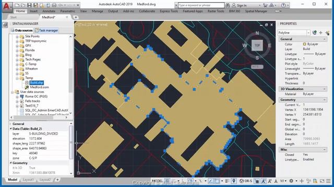
Task: Expand the Site Points folder
Action: [17, 36]
